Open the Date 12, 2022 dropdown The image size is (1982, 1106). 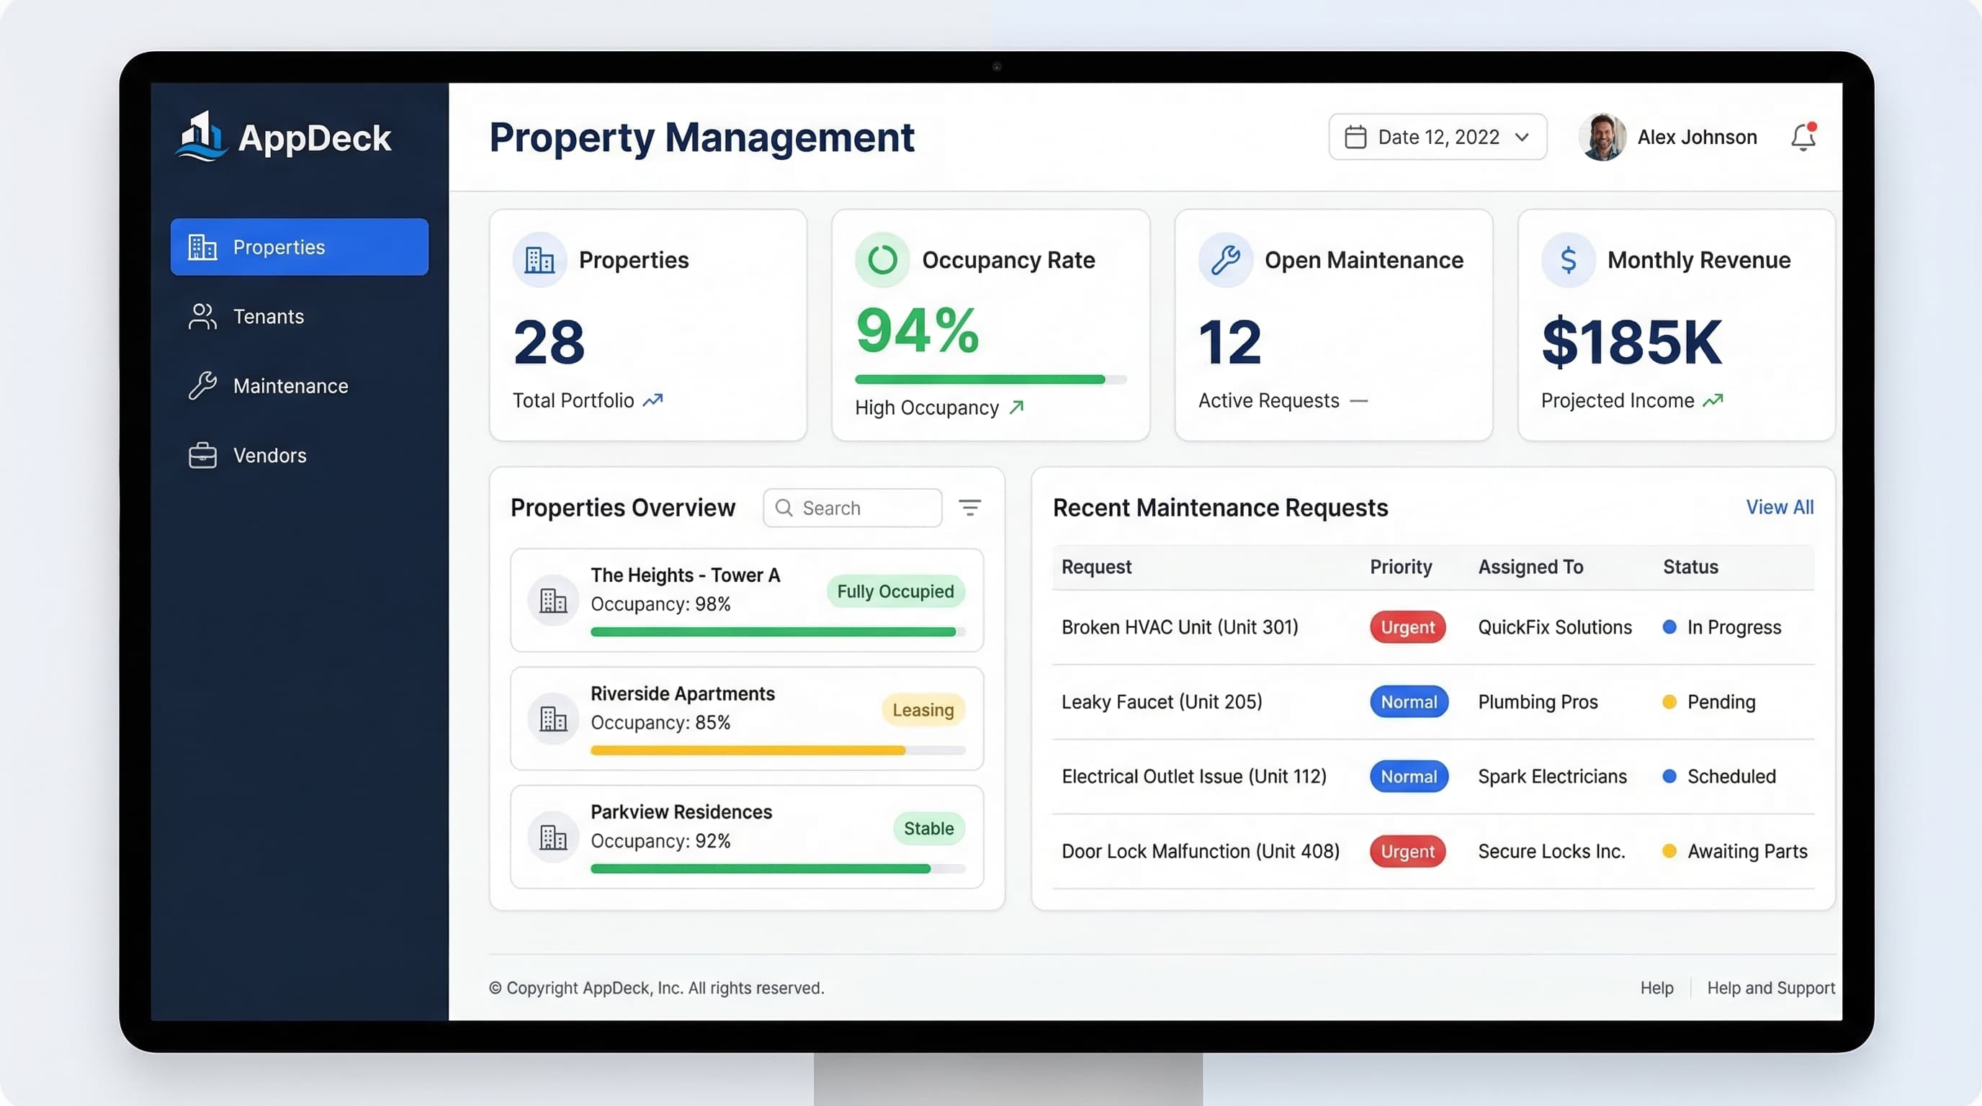point(1438,137)
